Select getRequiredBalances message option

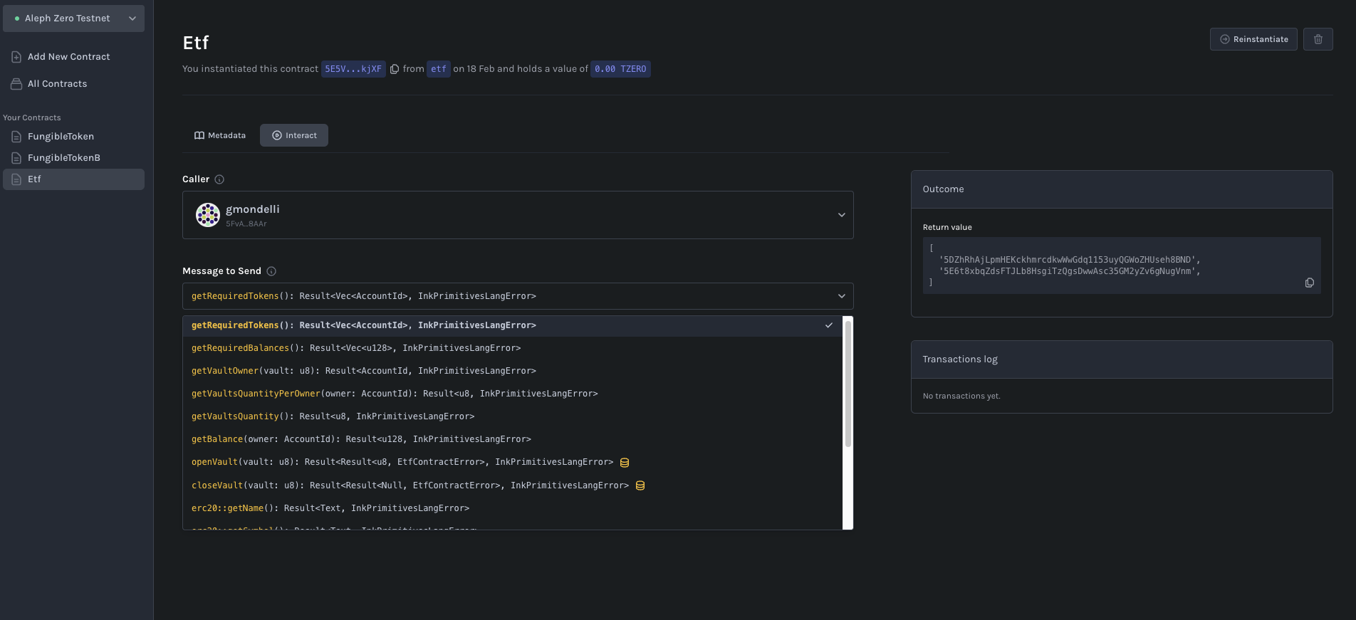513,348
